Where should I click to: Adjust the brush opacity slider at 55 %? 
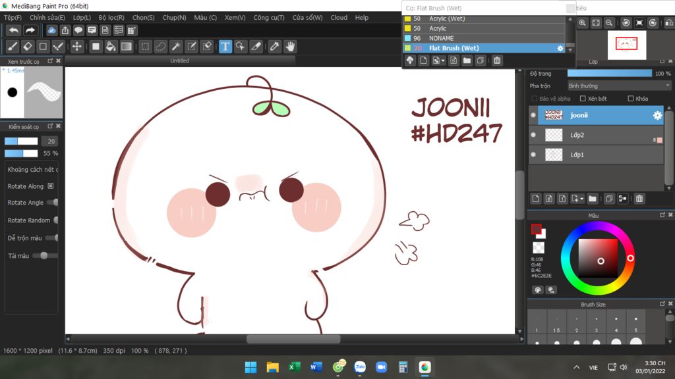(21, 153)
